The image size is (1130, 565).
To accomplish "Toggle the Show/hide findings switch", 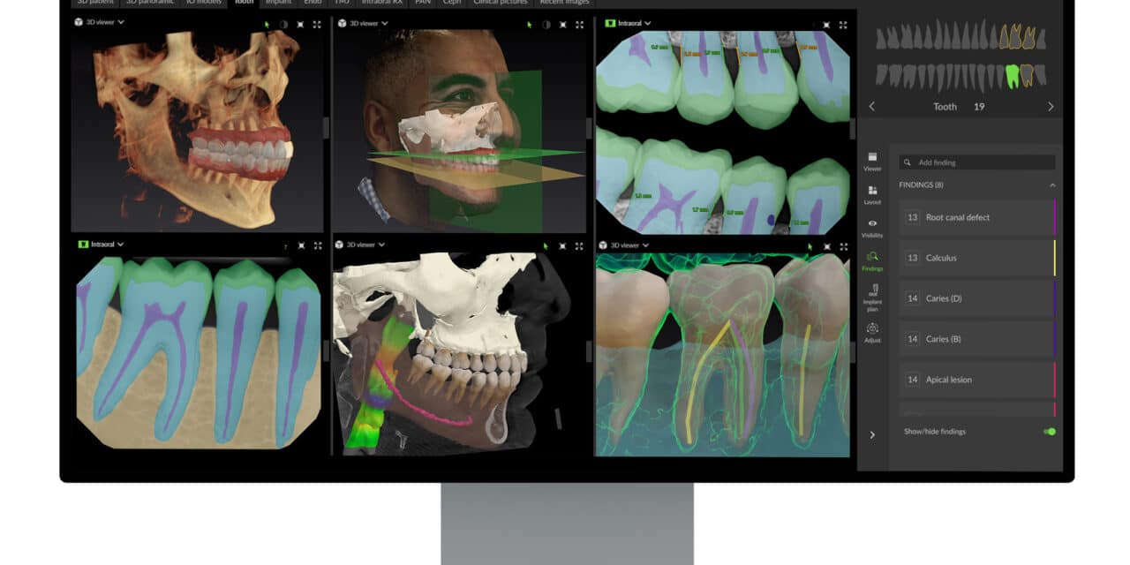I will pyautogui.click(x=1049, y=432).
